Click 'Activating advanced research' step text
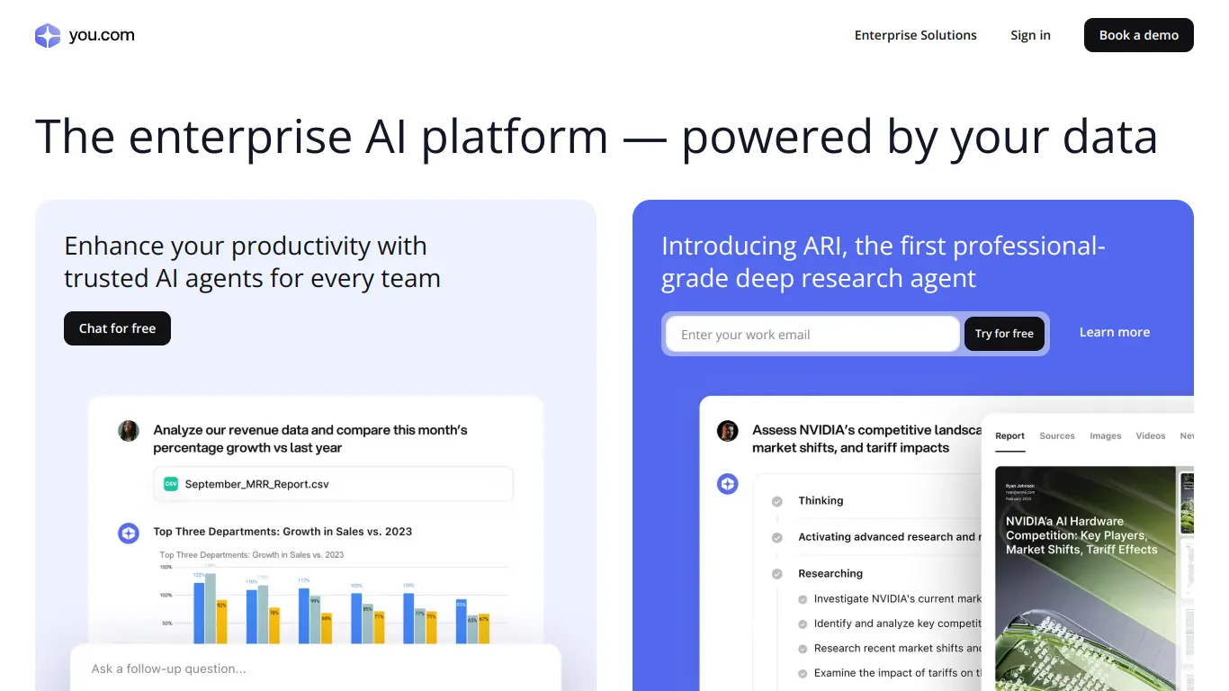This screenshot has width=1229, height=691. (x=889, y=536)
